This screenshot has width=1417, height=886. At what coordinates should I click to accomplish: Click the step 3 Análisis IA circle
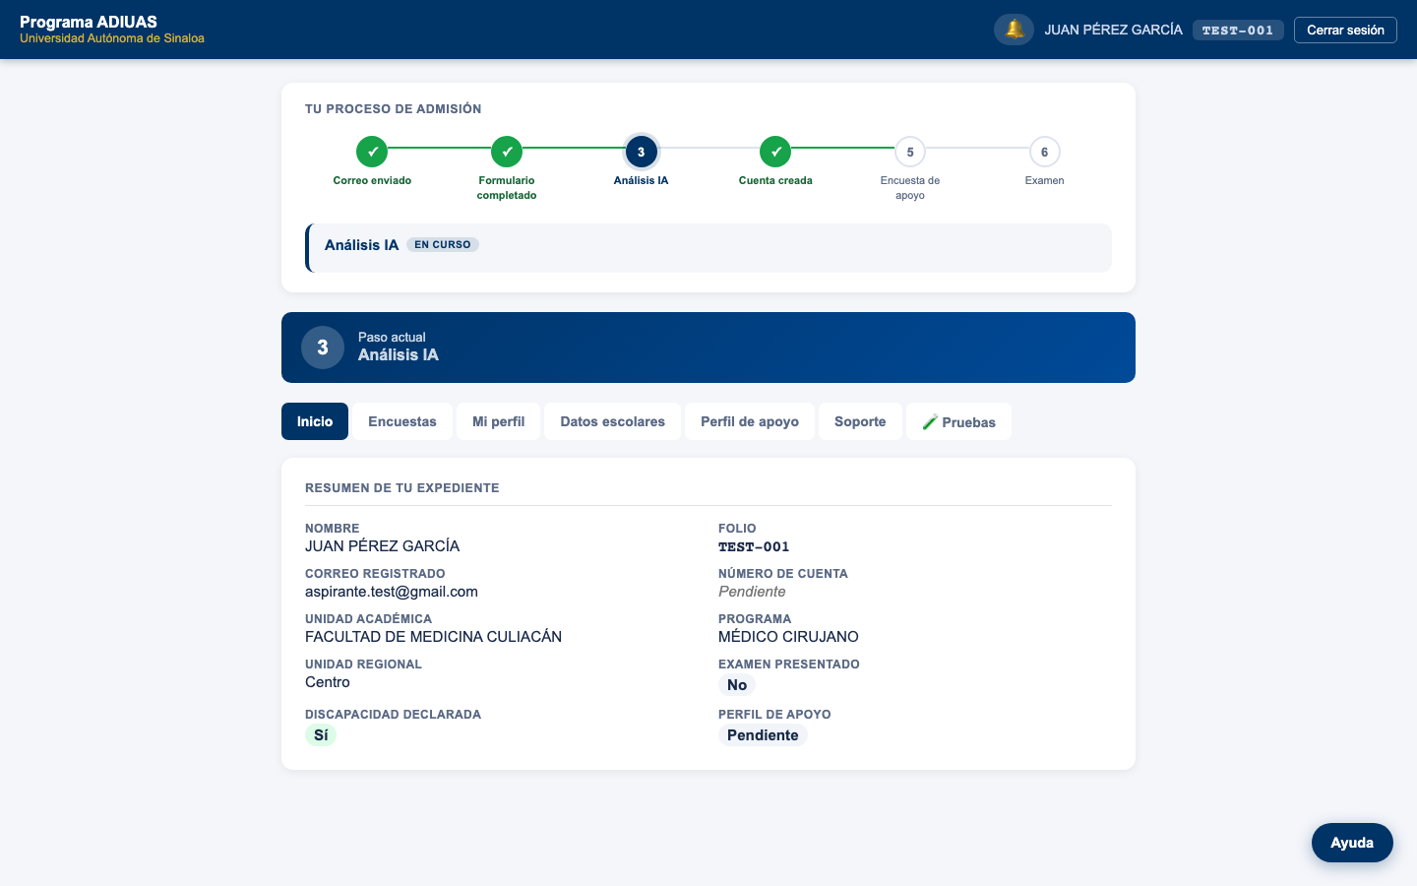point(641,152)
